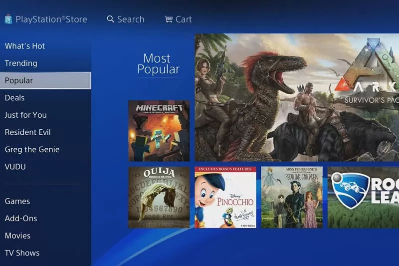
Task: Open the Minecraft game tile
Action: (x=159, y=131)
